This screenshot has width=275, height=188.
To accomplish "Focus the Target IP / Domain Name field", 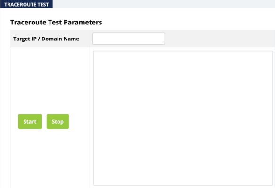I will click(129, 39).
